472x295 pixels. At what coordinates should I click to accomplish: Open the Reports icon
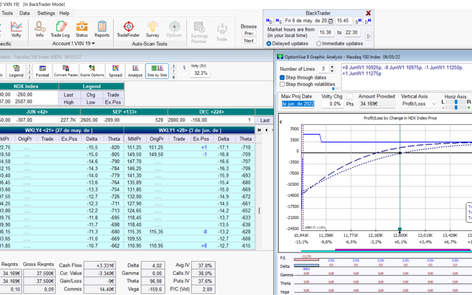[x=102, y=29]
